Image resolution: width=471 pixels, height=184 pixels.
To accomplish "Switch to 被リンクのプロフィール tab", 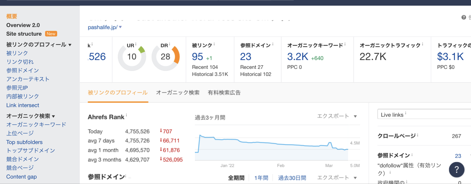I will (118, 93).
